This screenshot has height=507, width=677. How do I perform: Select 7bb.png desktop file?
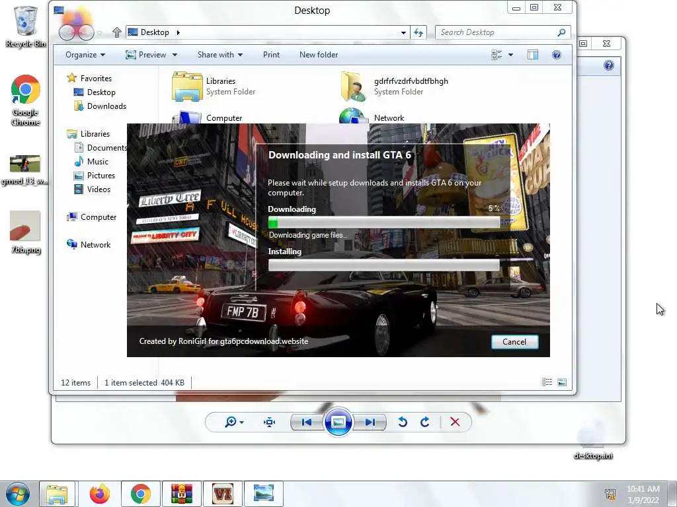(26, 232)
